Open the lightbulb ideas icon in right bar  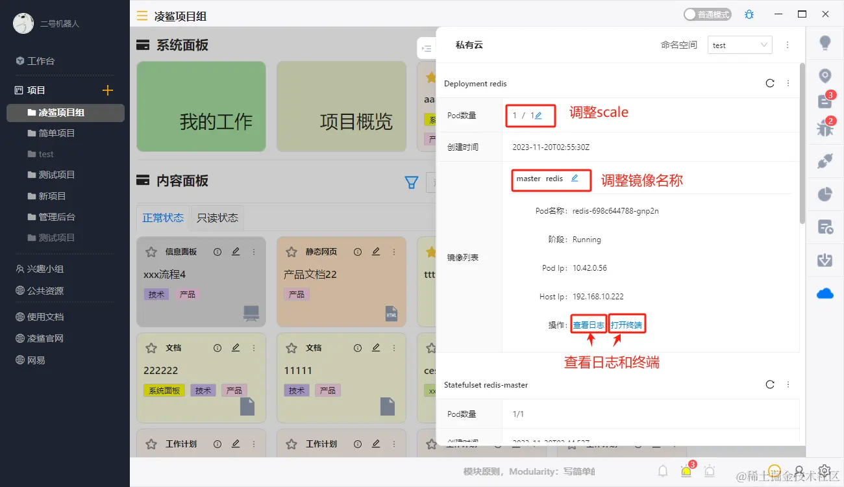pyautogui.click(x=825, y=44)
